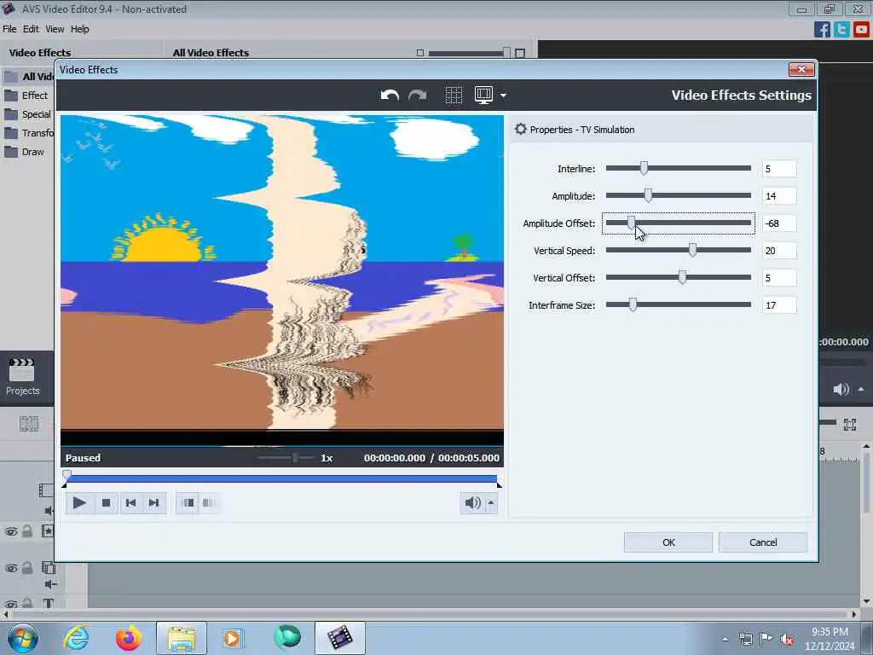Open Firefox from taskbar
The image size is (873, 655).
(x=128, y=638)
